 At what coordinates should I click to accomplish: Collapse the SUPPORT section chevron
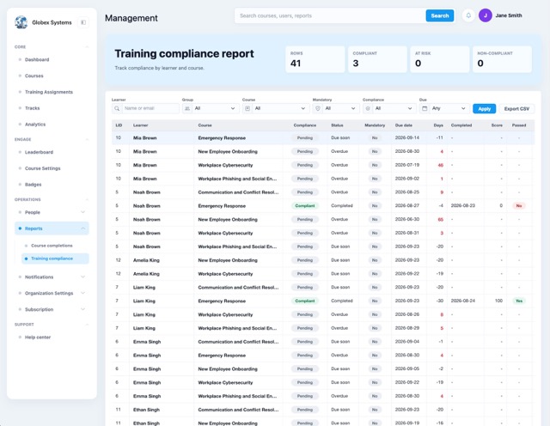pyautogui.click(x=87, y=325)
